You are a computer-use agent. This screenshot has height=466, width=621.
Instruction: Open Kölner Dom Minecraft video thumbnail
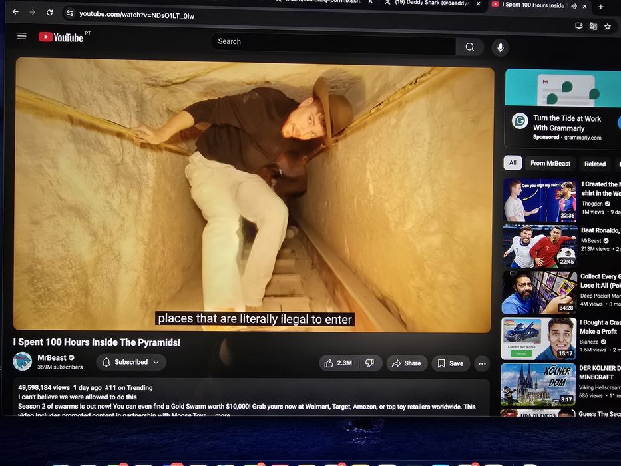[538, 384]
